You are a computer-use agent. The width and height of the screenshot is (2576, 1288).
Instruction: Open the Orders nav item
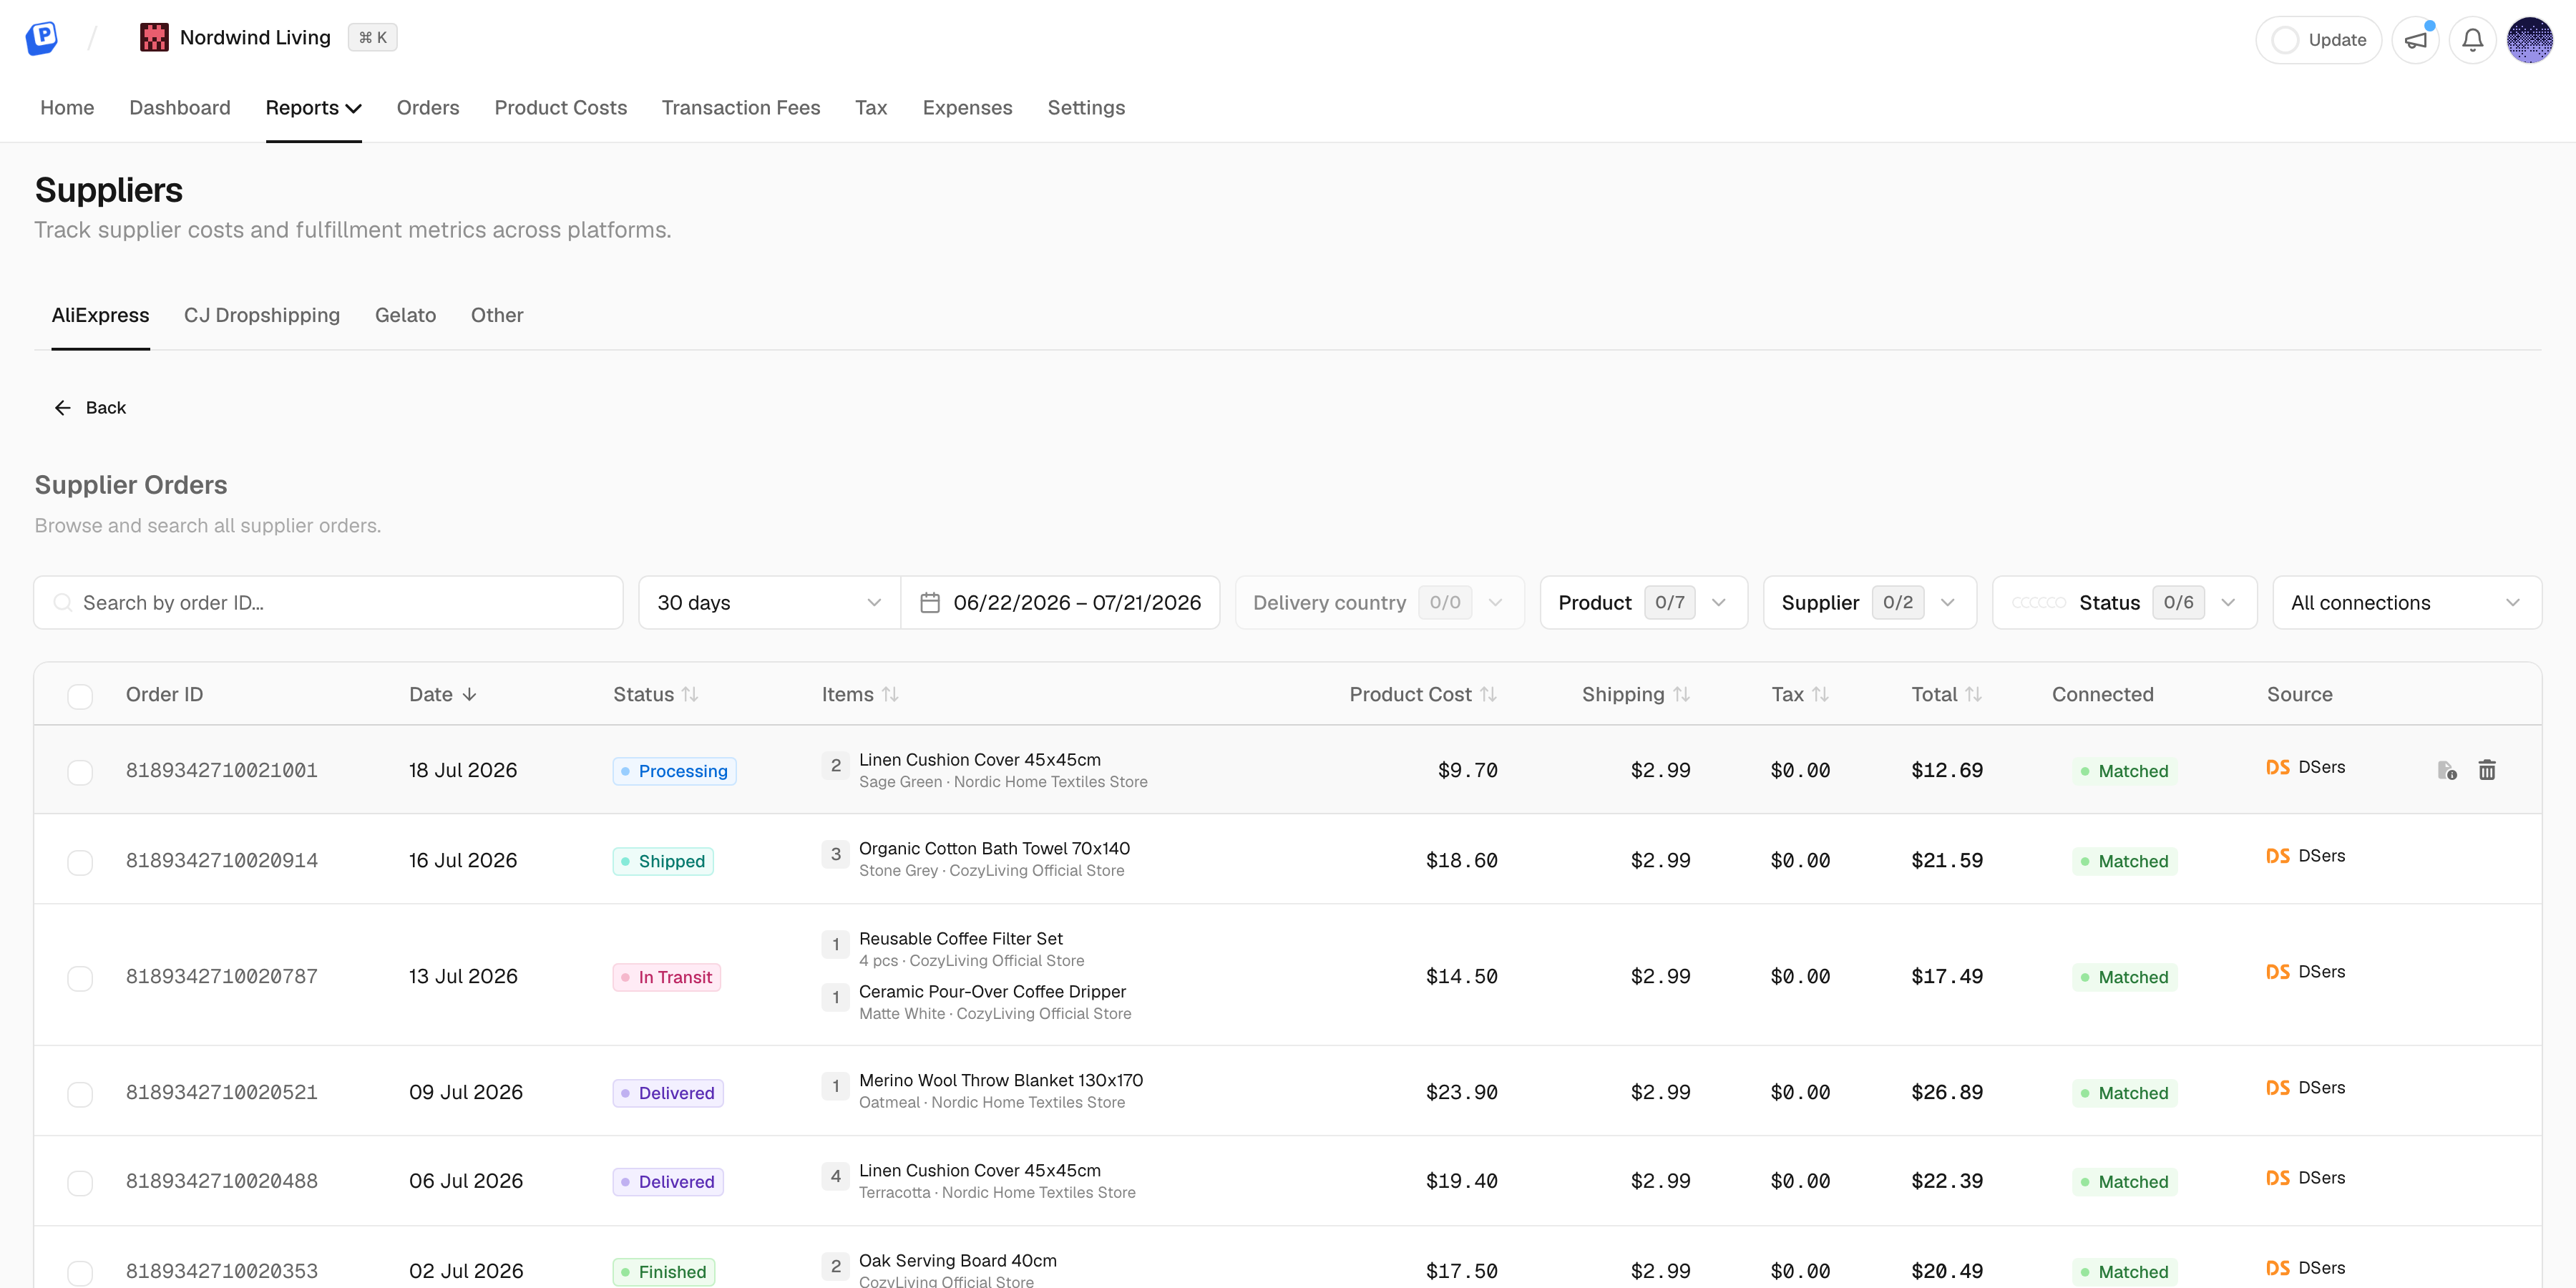pyautogui.click(x=428, y=108)
